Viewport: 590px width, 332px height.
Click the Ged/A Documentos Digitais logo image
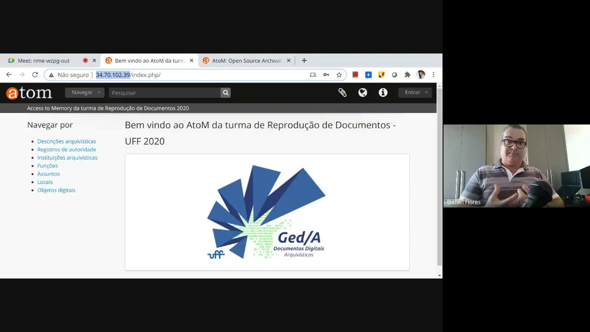pos(267,212)
